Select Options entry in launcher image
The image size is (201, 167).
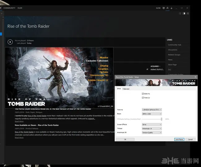tap(104, 72)
